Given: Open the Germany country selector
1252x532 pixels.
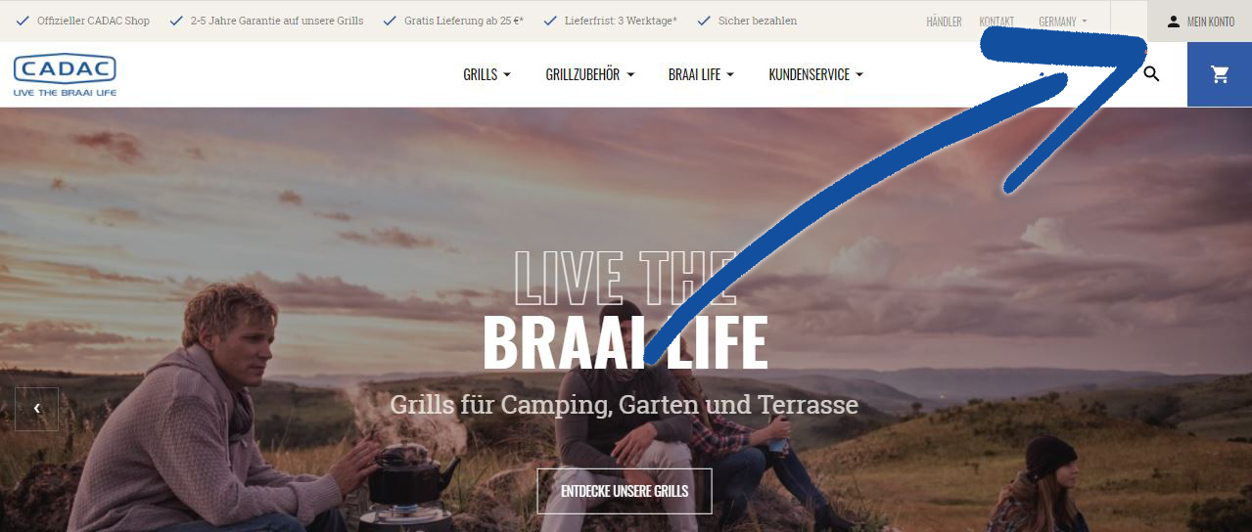Looking at the screenshot, I should pos(1062,22).
